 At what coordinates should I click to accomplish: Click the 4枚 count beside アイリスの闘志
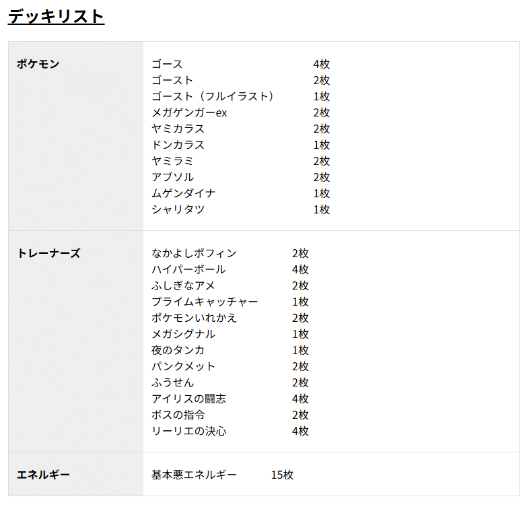click(300, 399)
